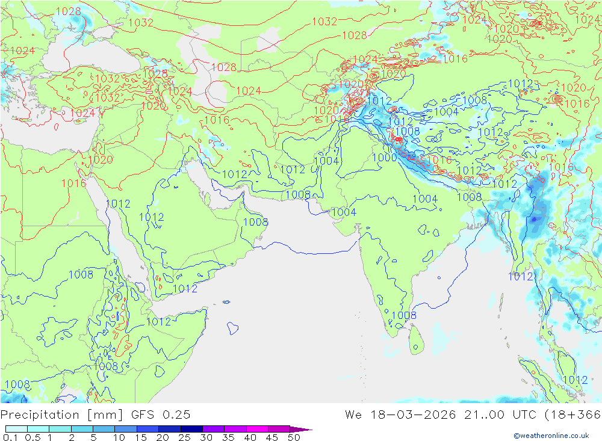Click the legend value '50'
Image resolution: width=602 pixels, height=441 pixels.
(294, 437)
